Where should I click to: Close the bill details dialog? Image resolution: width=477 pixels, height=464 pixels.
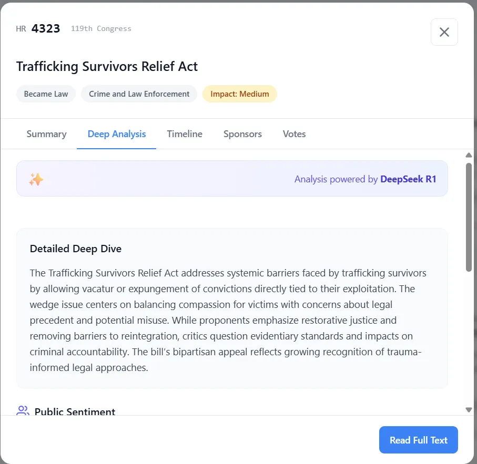[x=444, y=32]
